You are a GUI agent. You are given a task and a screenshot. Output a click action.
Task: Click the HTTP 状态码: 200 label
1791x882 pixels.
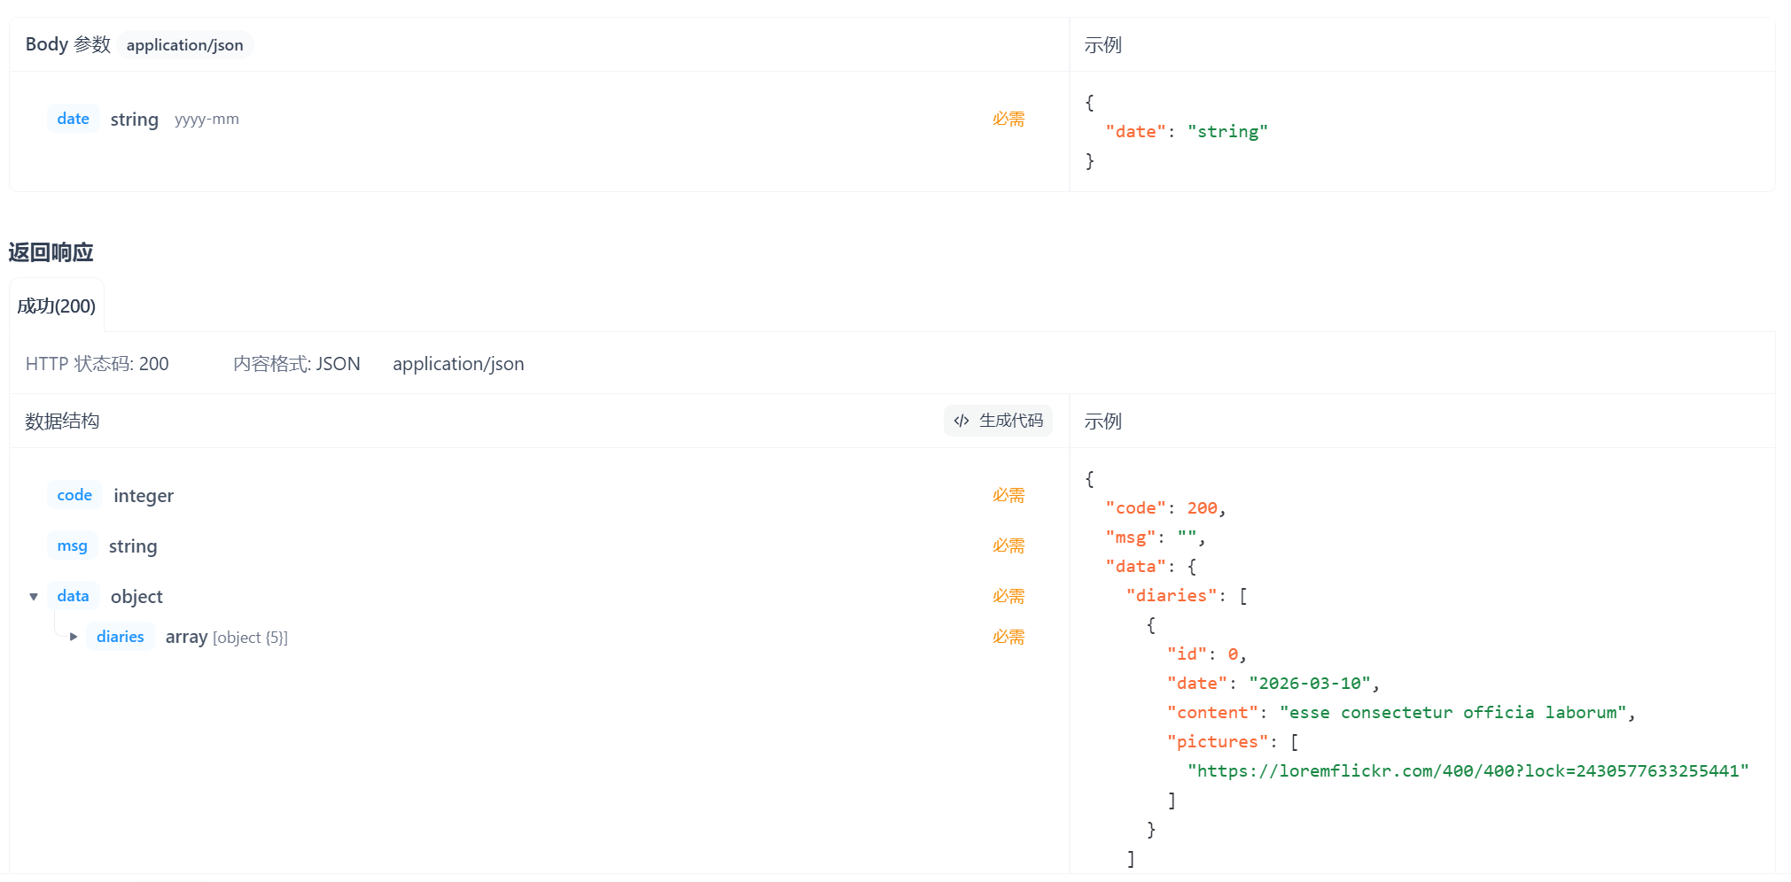coord(97,363)
